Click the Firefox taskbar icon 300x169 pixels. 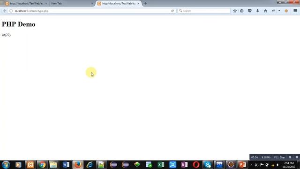click(78, 165)
